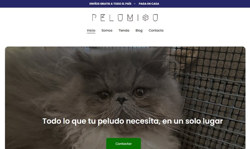
Task: Click the letter M in the logo
Action: [130, 18]
